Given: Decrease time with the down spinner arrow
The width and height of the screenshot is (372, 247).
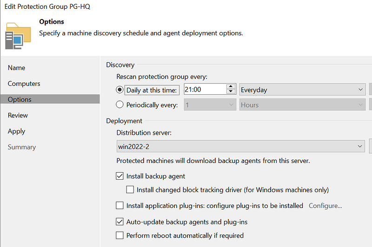Looking at the screenshot, I should (x=231, y=92).
